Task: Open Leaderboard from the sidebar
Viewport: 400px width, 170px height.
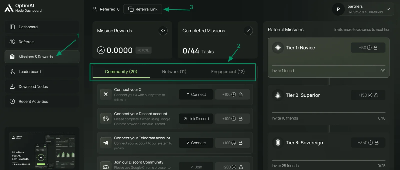Action: (x=42, y=72)
